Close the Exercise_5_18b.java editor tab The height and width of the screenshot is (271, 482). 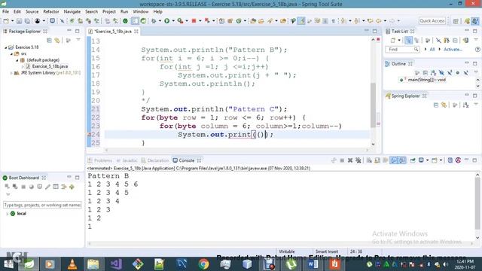[x=136, y=32]
